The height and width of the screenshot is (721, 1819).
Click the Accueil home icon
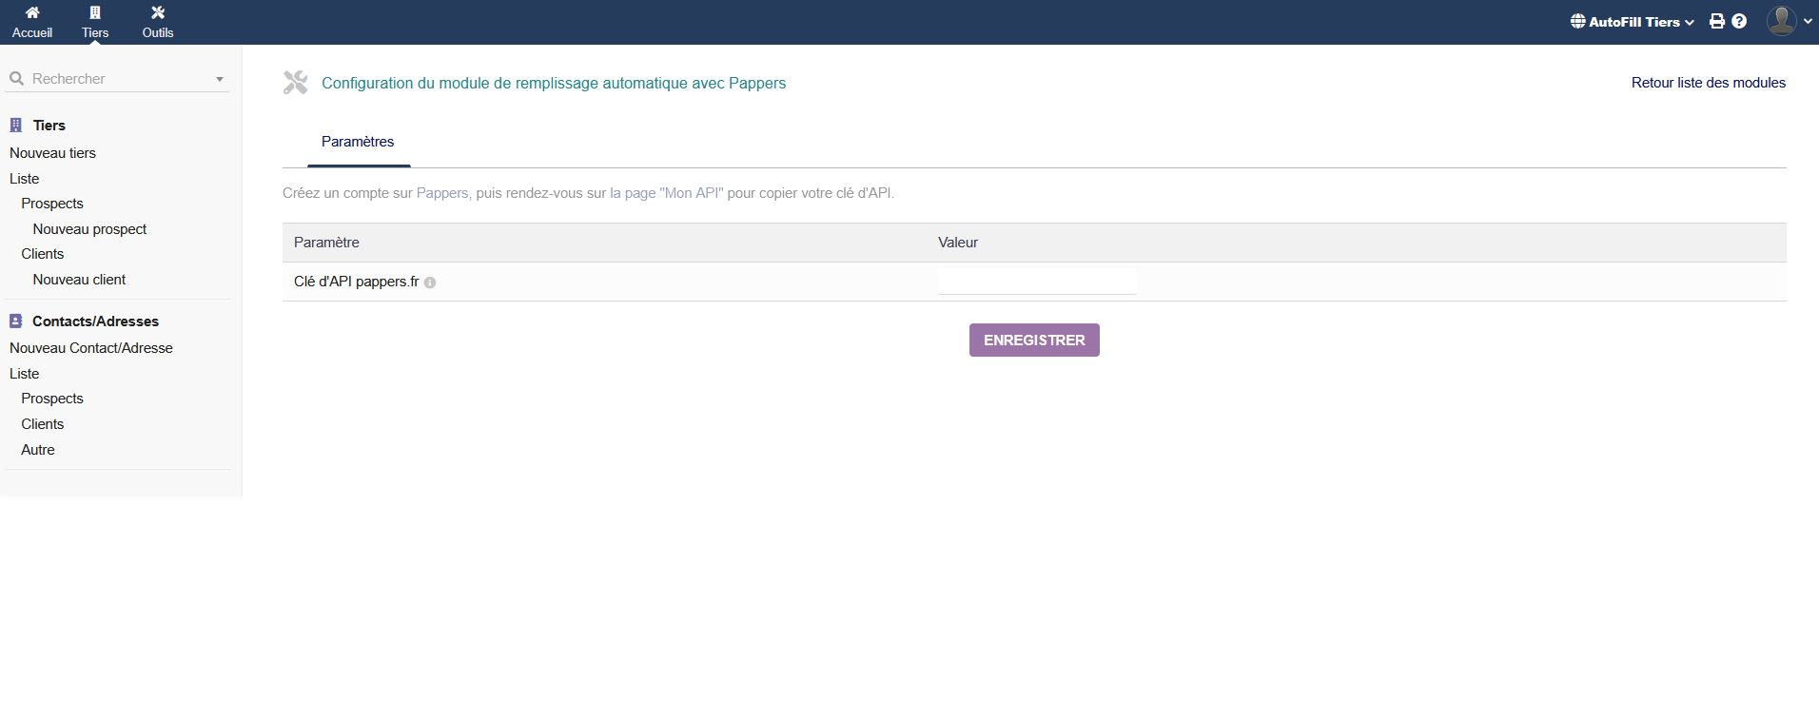[x=32, y=13]
